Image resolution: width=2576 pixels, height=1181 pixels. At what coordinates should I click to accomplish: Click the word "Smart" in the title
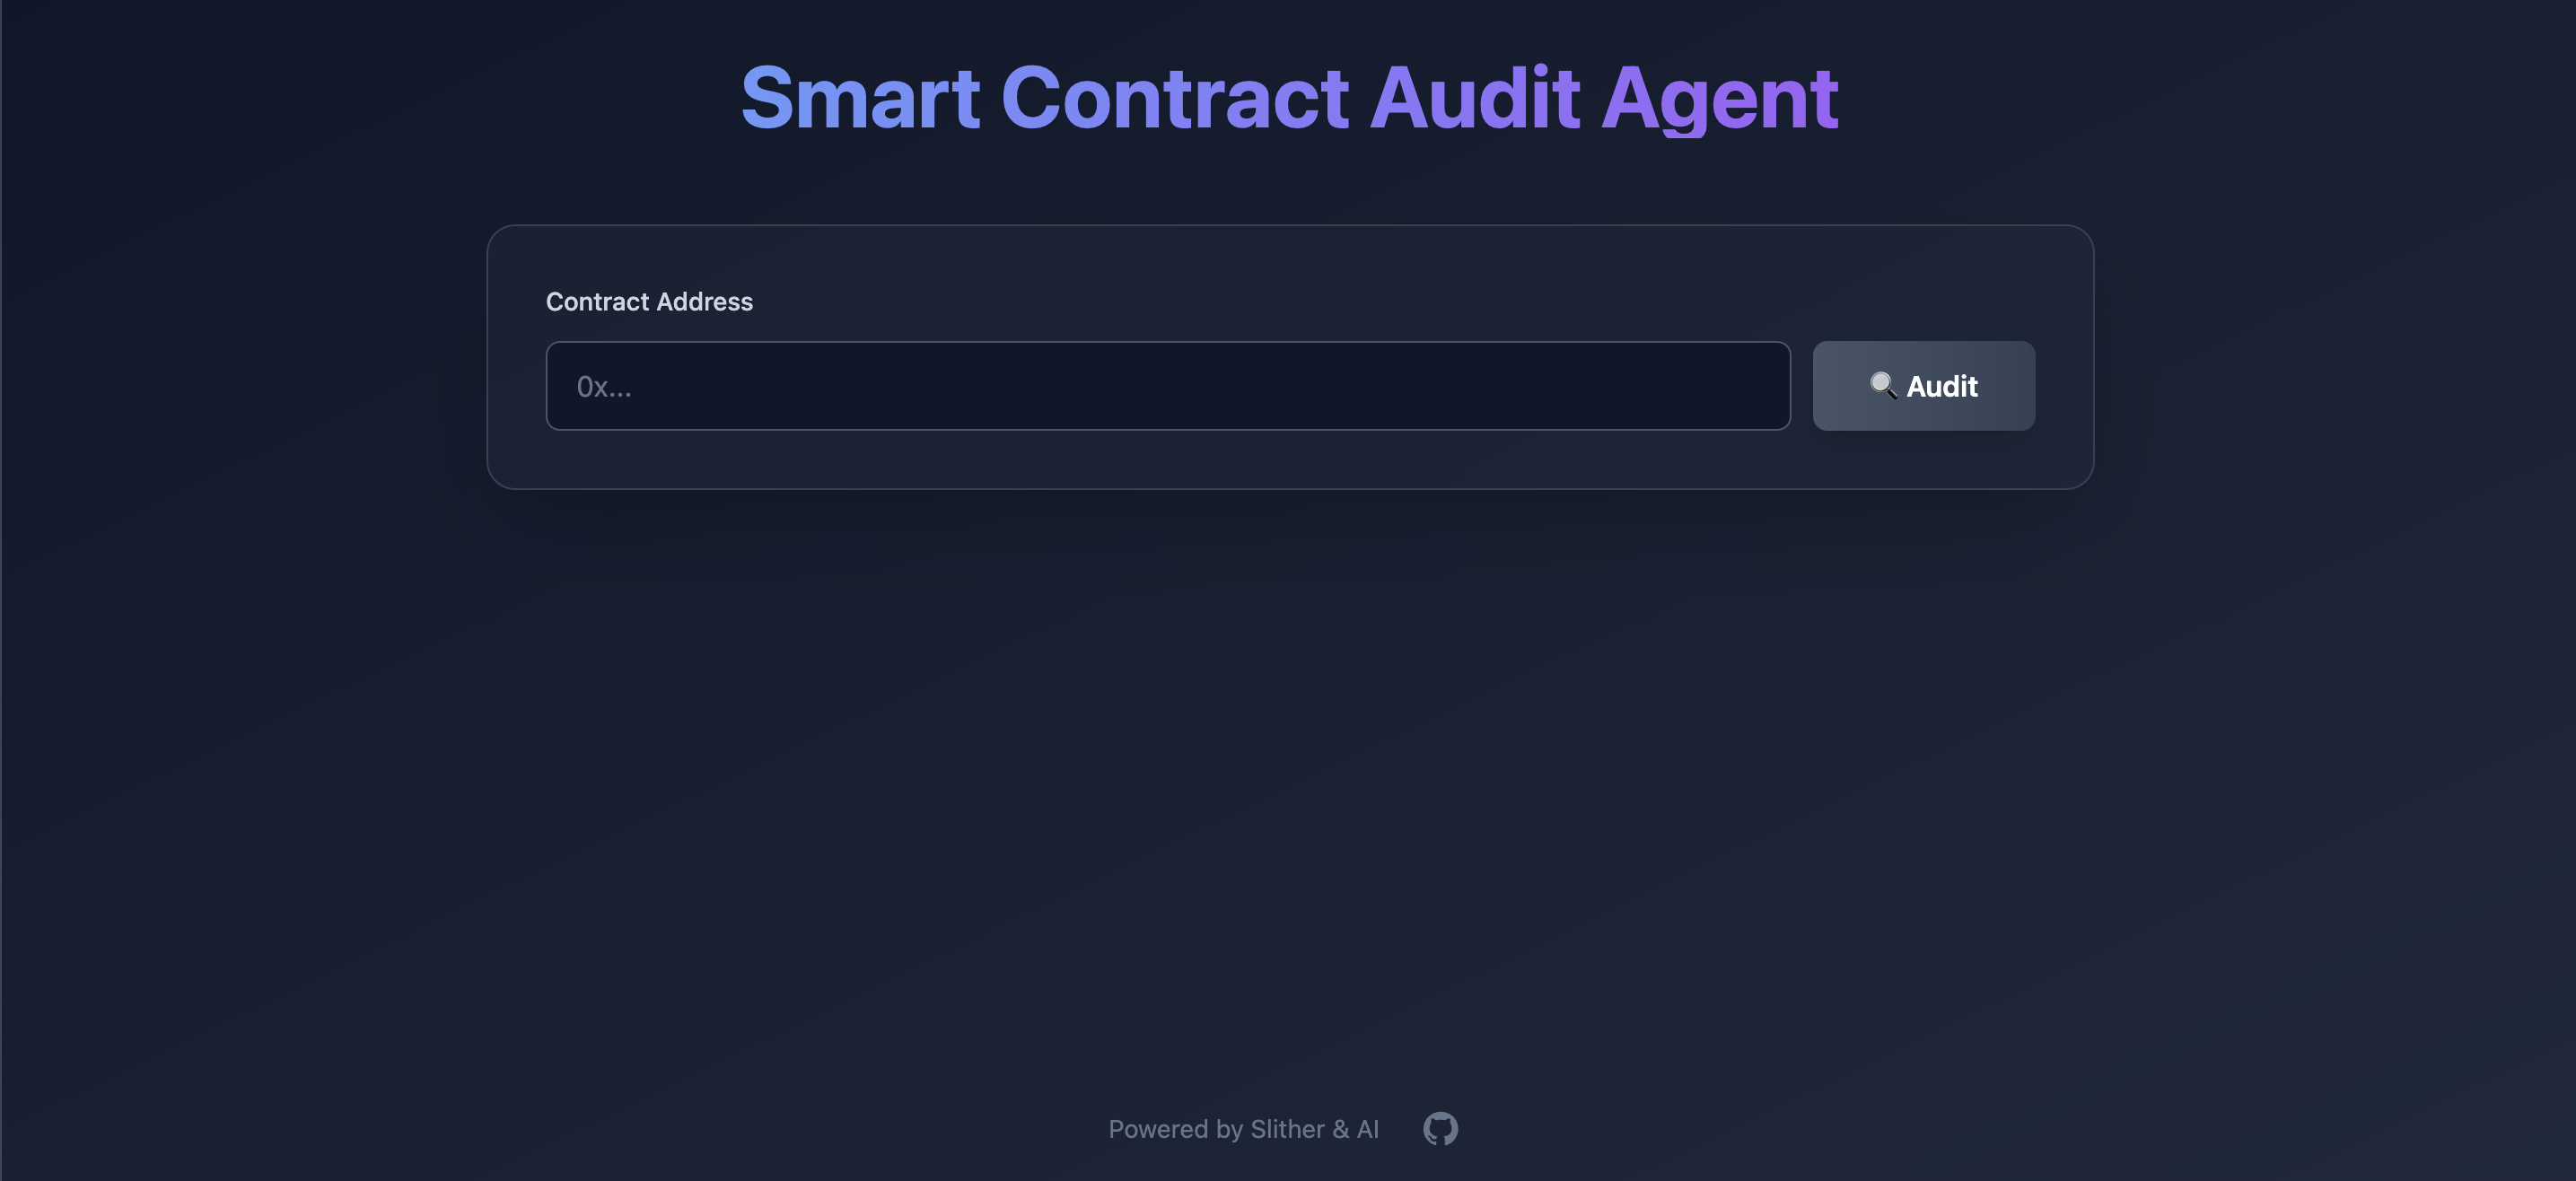pyautogui.click(x=860, y=98)
